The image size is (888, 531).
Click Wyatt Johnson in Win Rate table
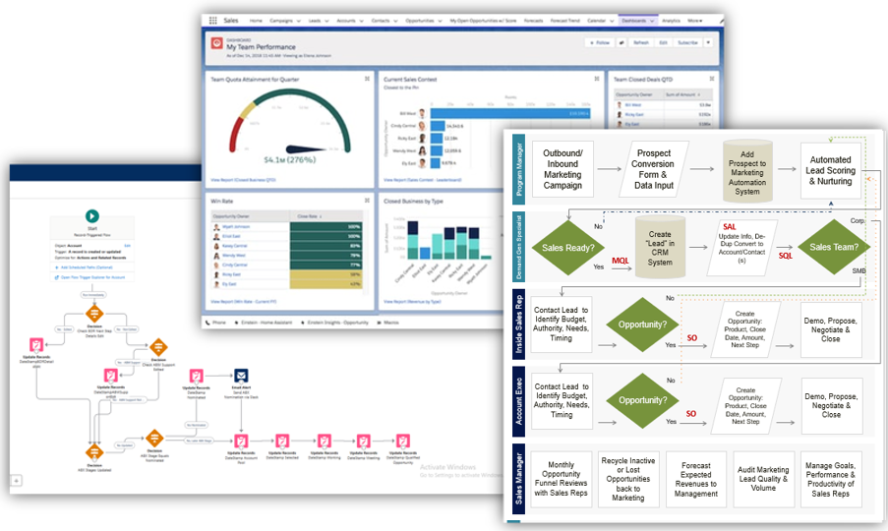click(x=236, y=226)
